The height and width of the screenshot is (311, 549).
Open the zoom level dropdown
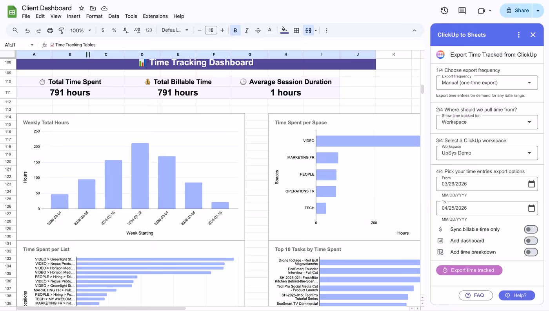click(x=81, y=30)
